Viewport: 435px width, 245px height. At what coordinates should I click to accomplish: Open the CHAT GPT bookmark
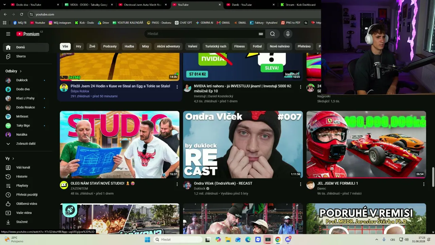coord(184,23)
